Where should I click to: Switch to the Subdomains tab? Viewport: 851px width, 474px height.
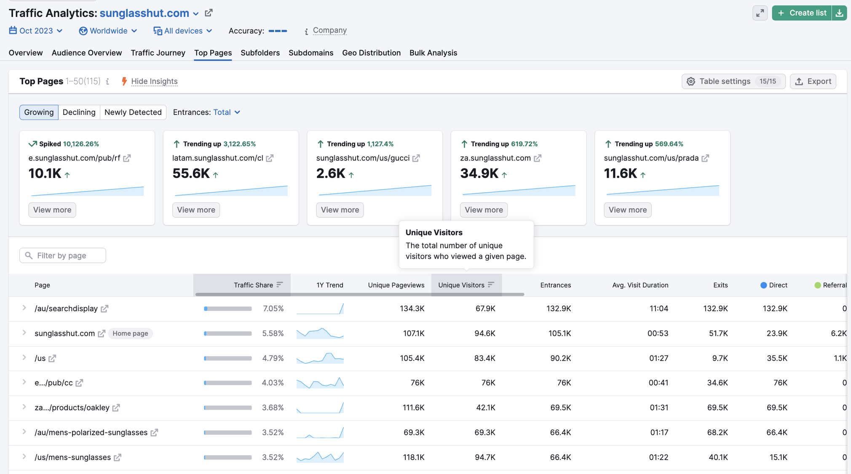tap(311, 53)
